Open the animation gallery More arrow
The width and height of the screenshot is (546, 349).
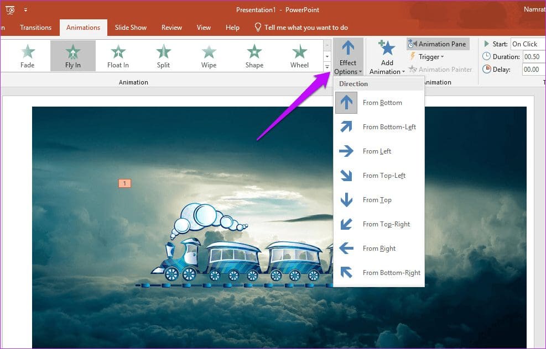(x=327, y=66)
